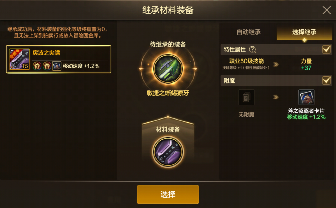Click the arrow between 无附魔 and card
336x208 pixels.
276,97
